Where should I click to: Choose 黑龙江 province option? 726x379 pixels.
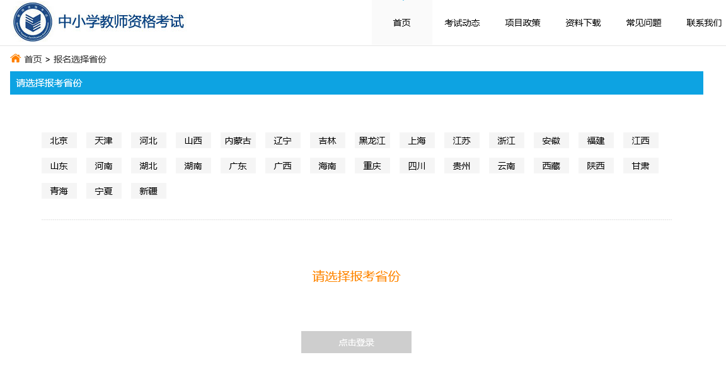tap(372, 141)
